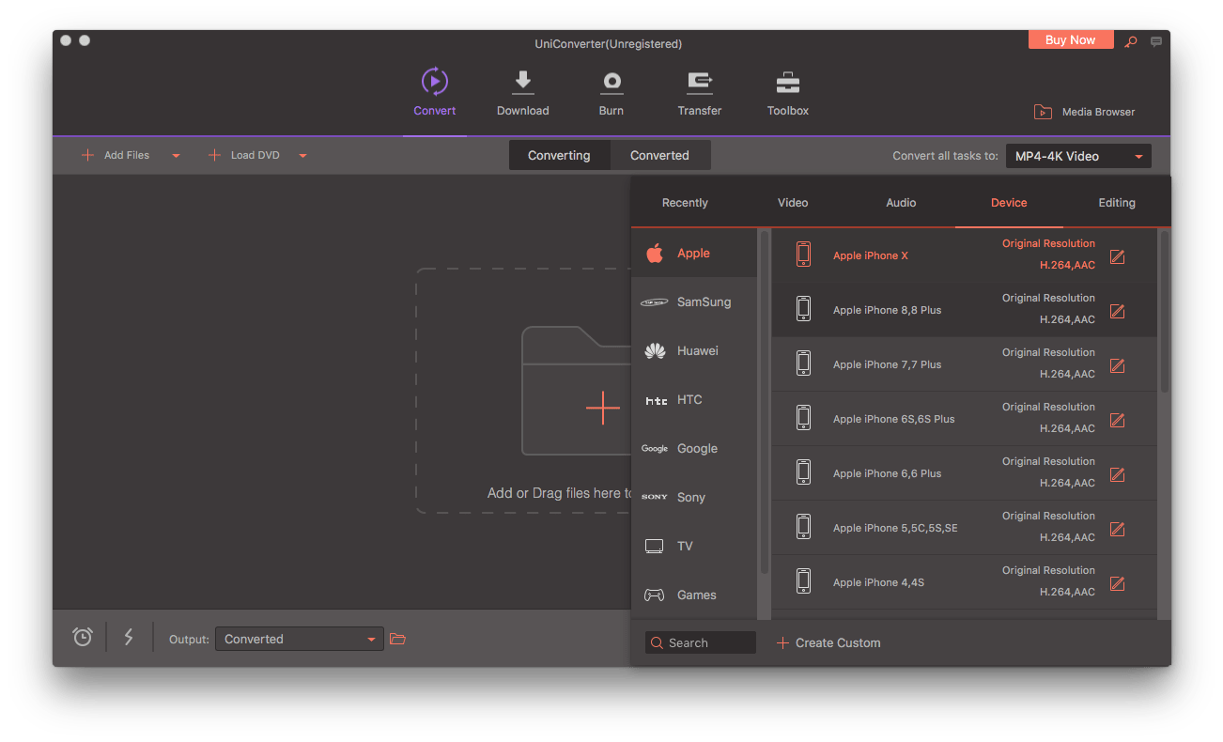This screenshot has height=742, width=1223.
Task: Click the Buy Now button
Action: coord(1071,39)
